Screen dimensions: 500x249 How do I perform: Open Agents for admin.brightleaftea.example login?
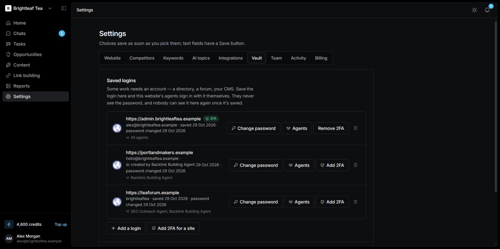[x=297, y=128]
